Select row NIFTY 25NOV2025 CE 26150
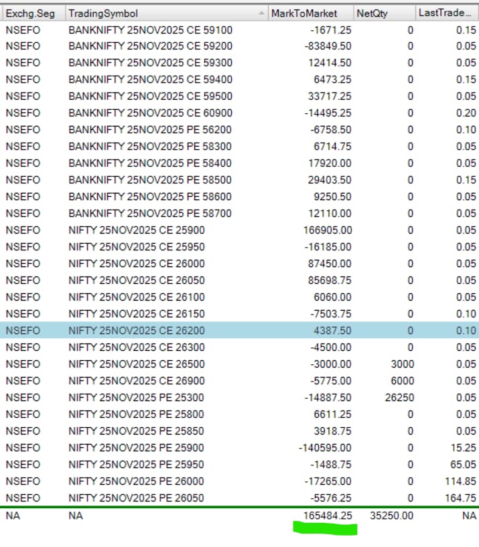This screenshot has height=547, width=479. pyautogui.click(x=240, y=314)
